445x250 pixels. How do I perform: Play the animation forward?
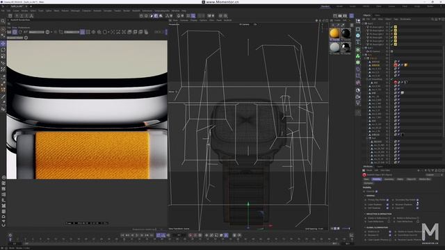click(x=137, y=235)
